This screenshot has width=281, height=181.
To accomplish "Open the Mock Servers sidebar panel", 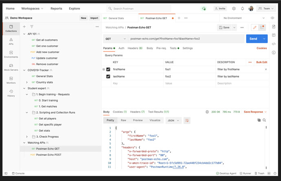I will pyautogui.click(x=11, y=67).
